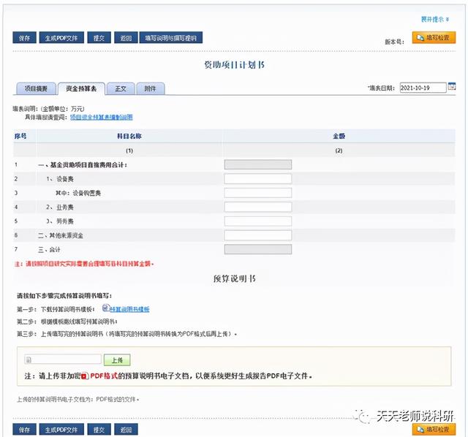
Task: Click the green 上传 button
Action: tap(117, 360)
